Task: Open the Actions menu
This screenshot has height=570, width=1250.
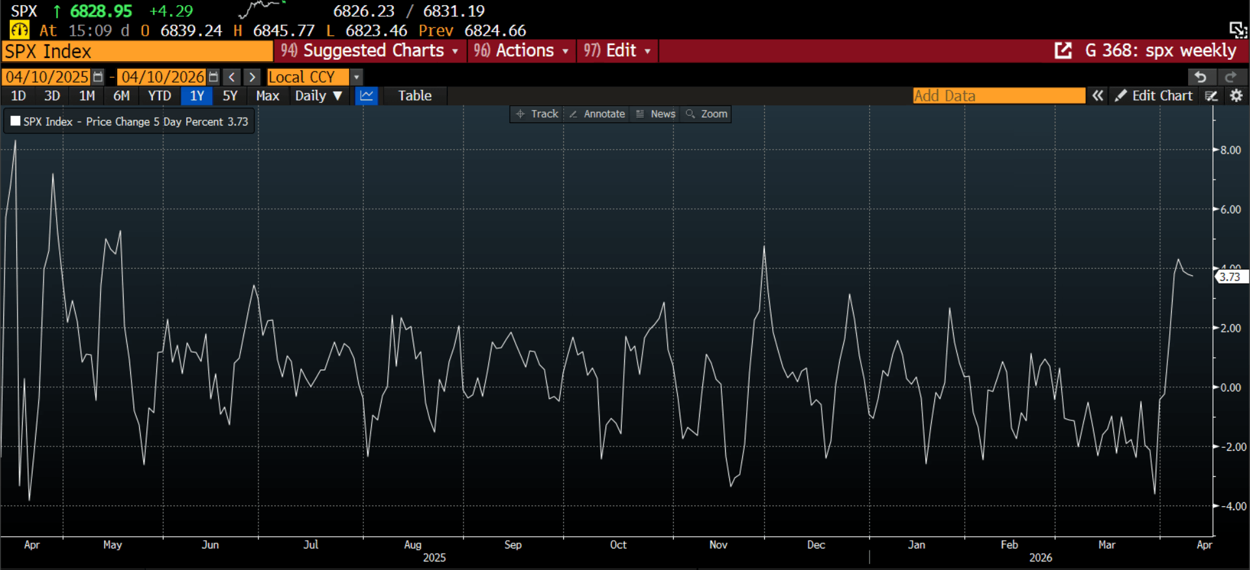Action: [x=521, y=51]
